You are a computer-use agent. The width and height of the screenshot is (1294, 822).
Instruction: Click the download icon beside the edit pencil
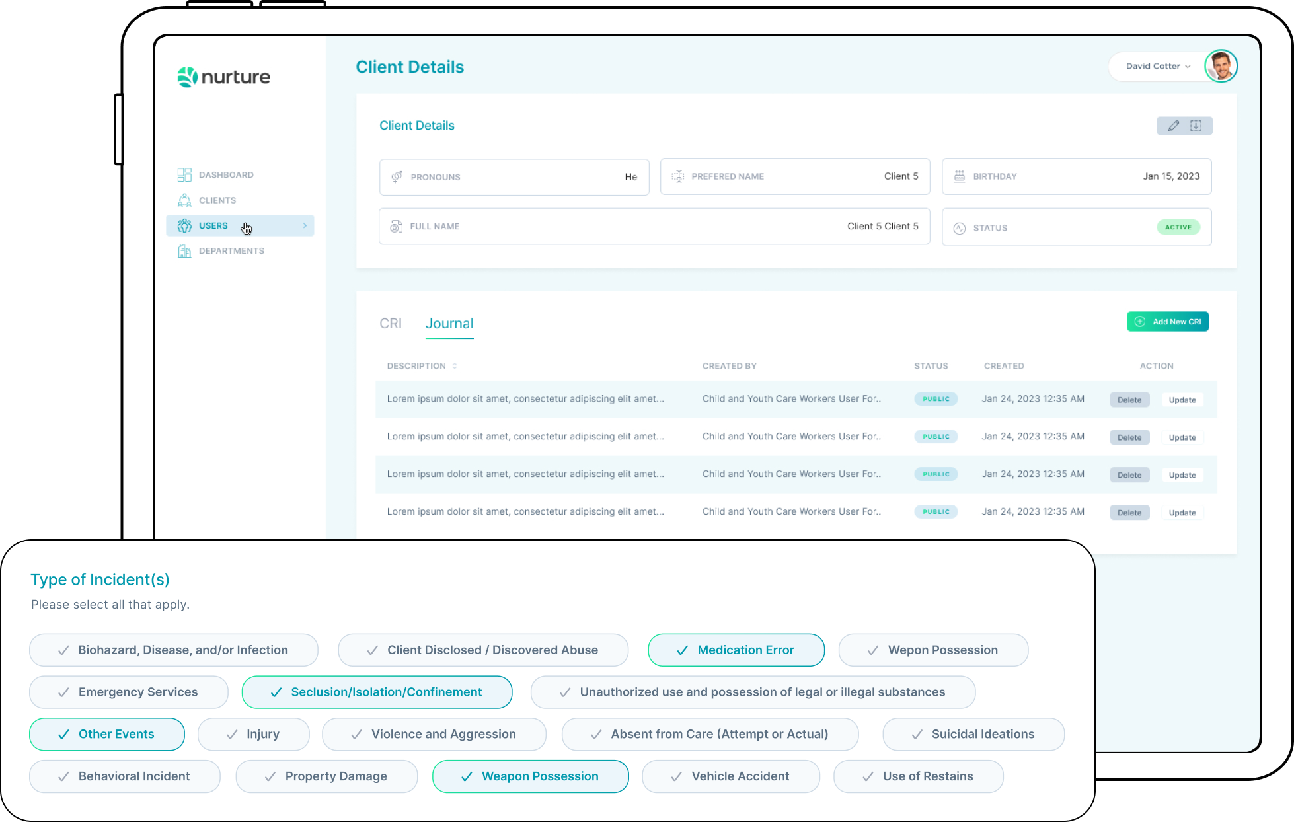click(x=1196, y=126)
